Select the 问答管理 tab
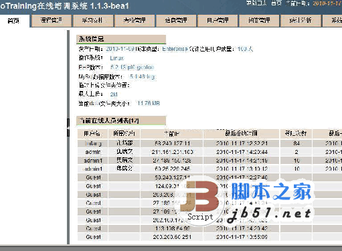342x251 pixels. (259, 21)
